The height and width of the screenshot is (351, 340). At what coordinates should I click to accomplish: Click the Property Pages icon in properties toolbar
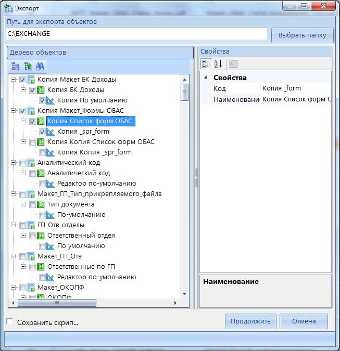[233, 64]
